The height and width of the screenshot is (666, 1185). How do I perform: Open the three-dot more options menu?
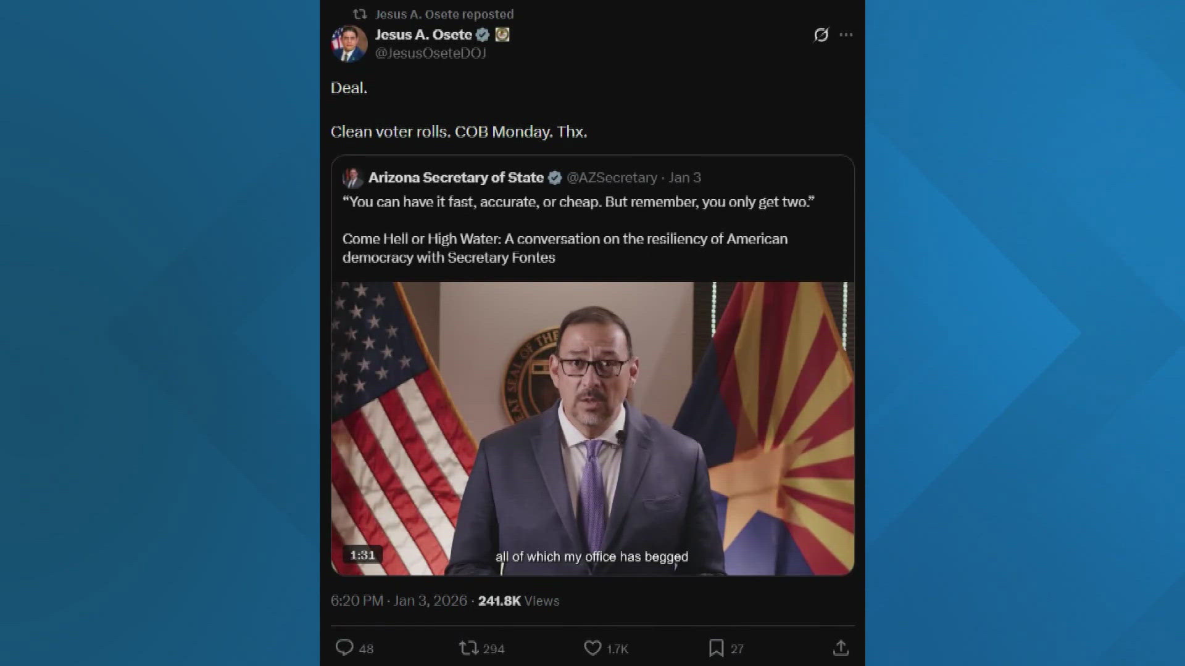846,35
